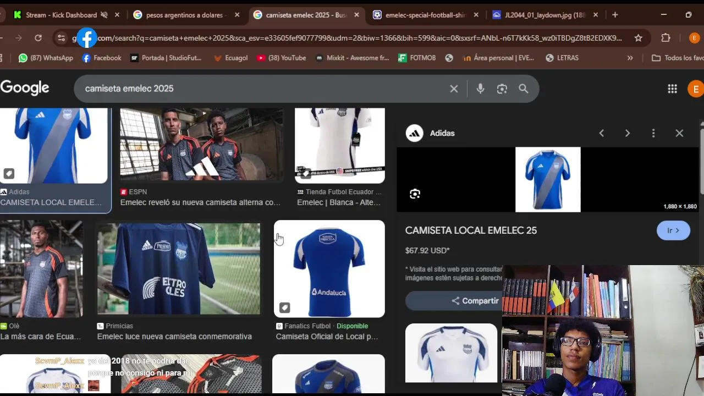Close the emelec-special-football-shirt tab
The width and height of the screenshot is (704, 396).
coord(476,15)
